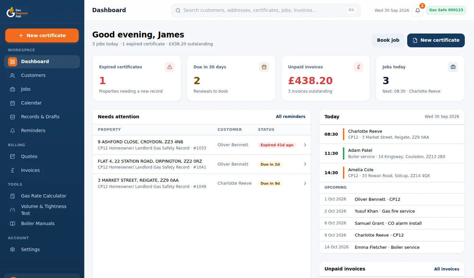Click the All reminders link

(x=291, y=117)
